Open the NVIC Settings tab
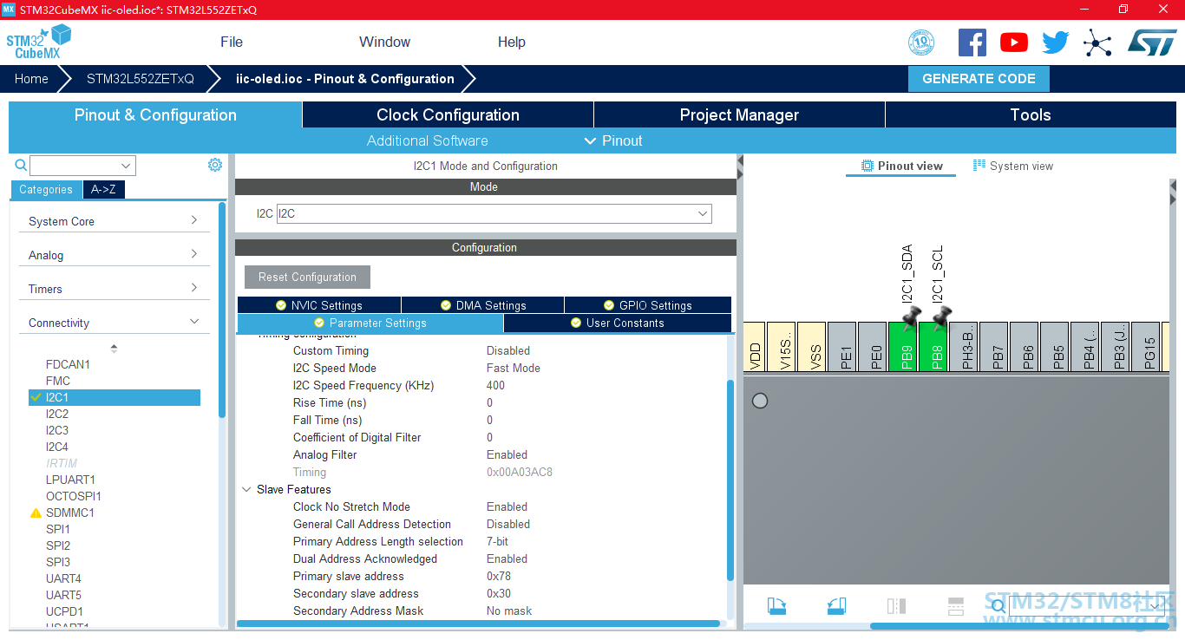1185x640 pixels. (x=318, y=305)
